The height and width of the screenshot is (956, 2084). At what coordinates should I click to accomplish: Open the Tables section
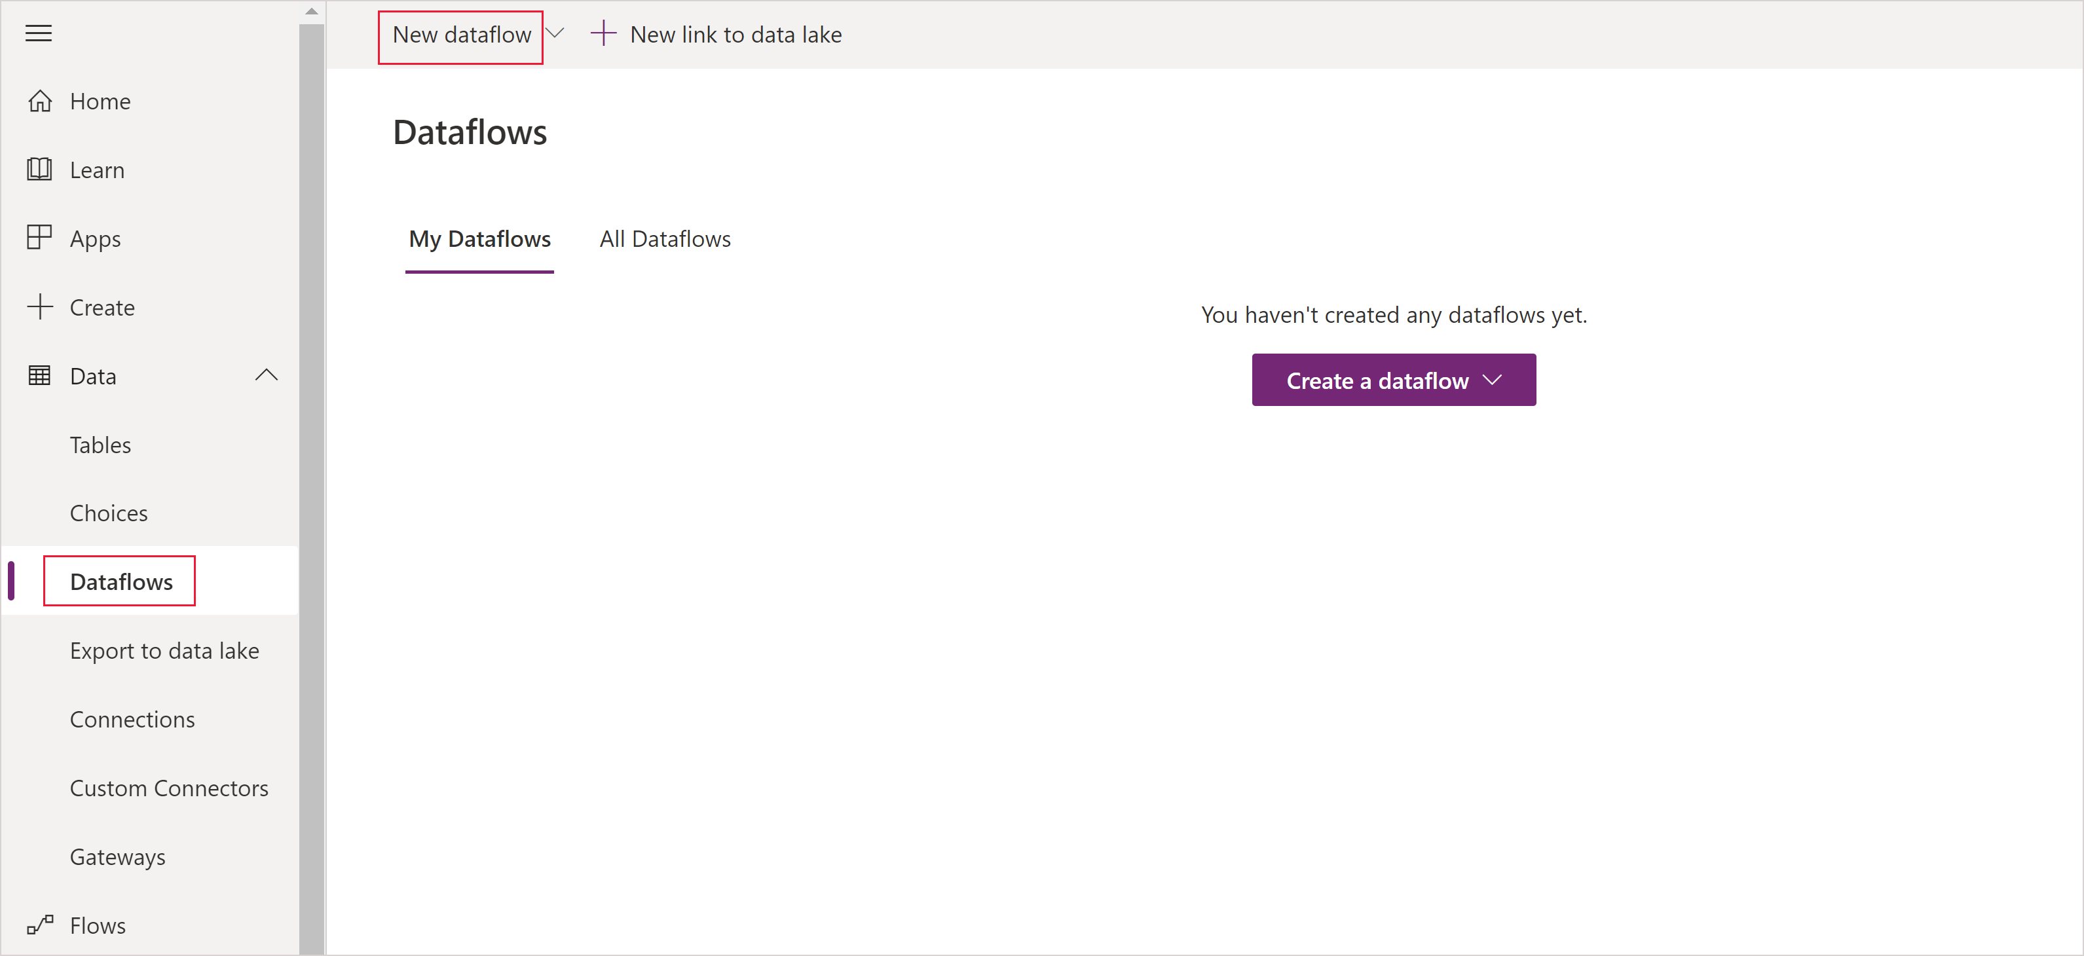pyautogui.click(x=100, y=443)
